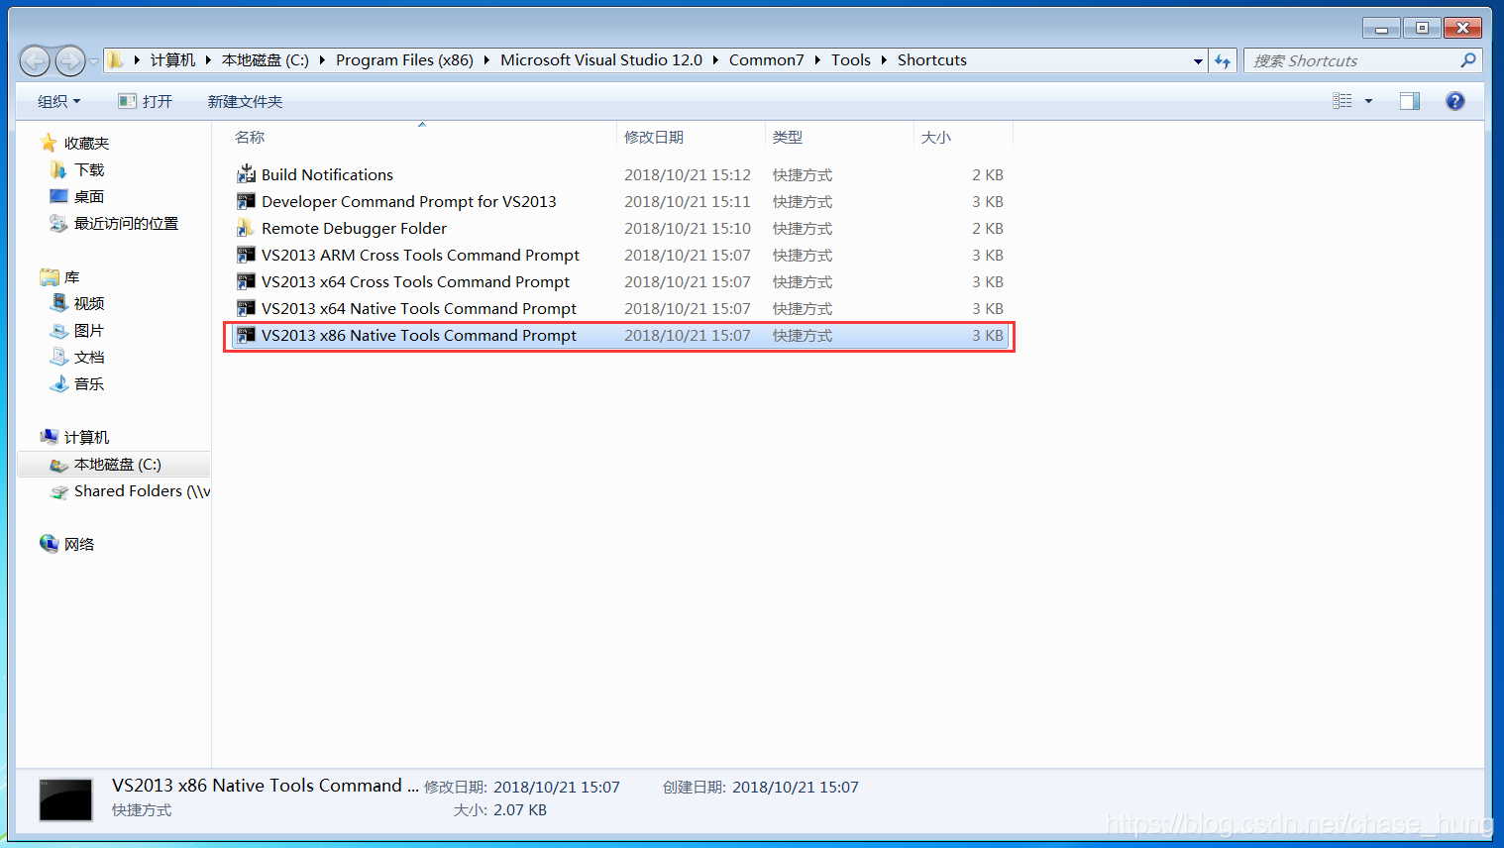Click the refresh button next to address bar

(x=1224, y=60)
